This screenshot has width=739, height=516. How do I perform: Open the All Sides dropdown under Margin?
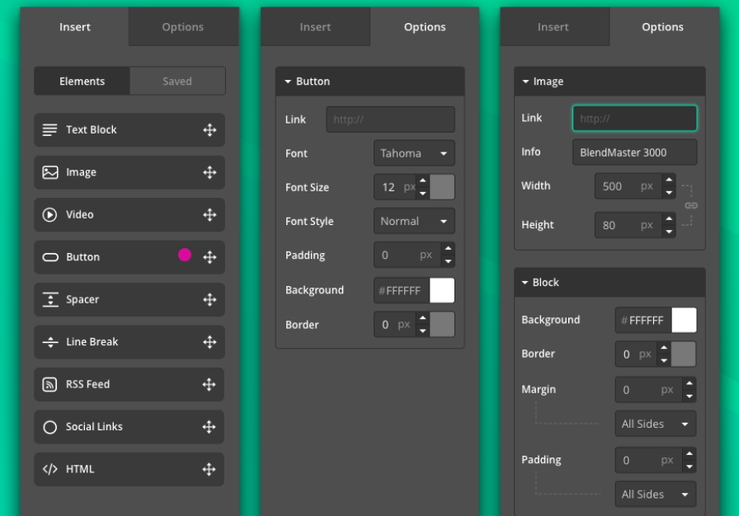(655, 424)
